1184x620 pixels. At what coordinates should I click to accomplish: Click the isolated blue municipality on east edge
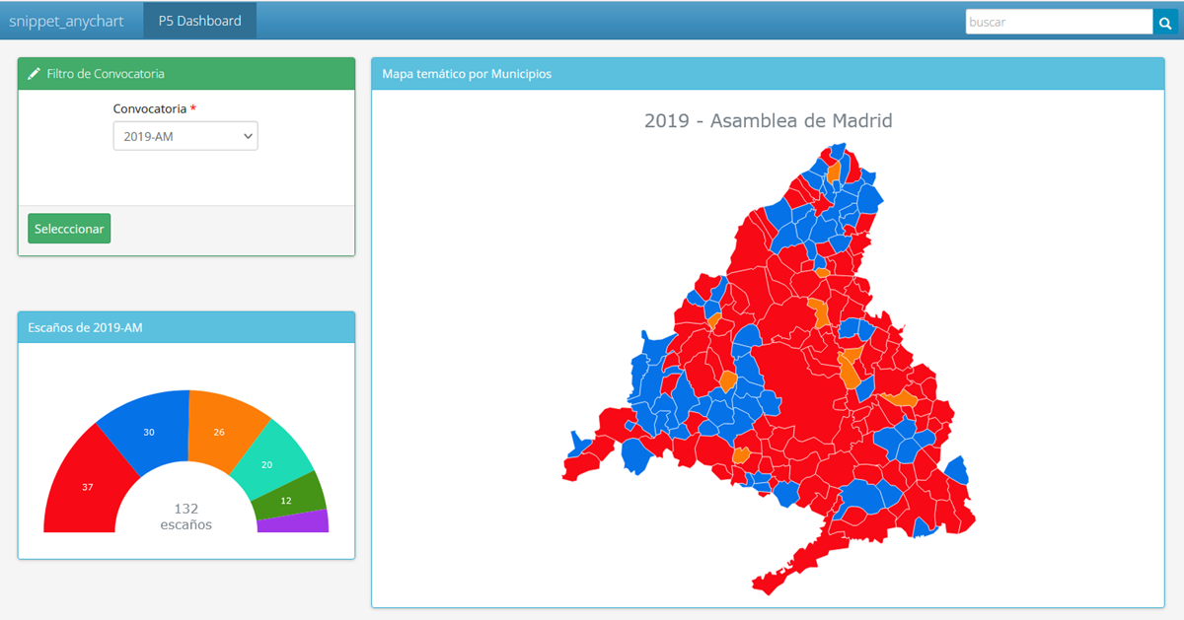955,471
